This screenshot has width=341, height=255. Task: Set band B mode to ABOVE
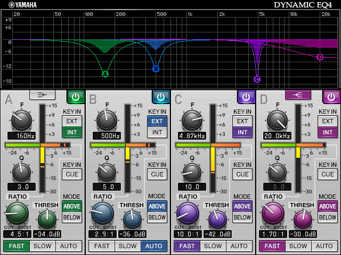coord(157,206)
